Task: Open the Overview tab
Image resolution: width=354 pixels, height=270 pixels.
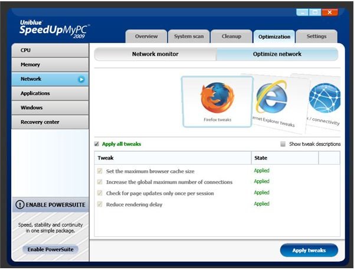Action: [146, 37]
